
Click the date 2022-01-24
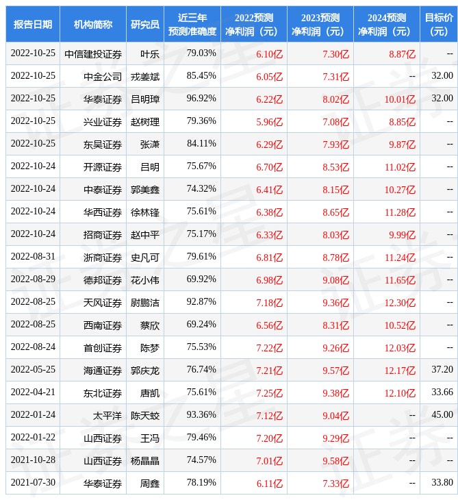33,415
